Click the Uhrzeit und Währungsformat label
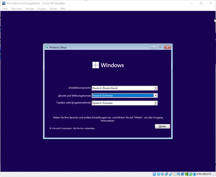Screen dimensions: 216x177 click(75, 96)
